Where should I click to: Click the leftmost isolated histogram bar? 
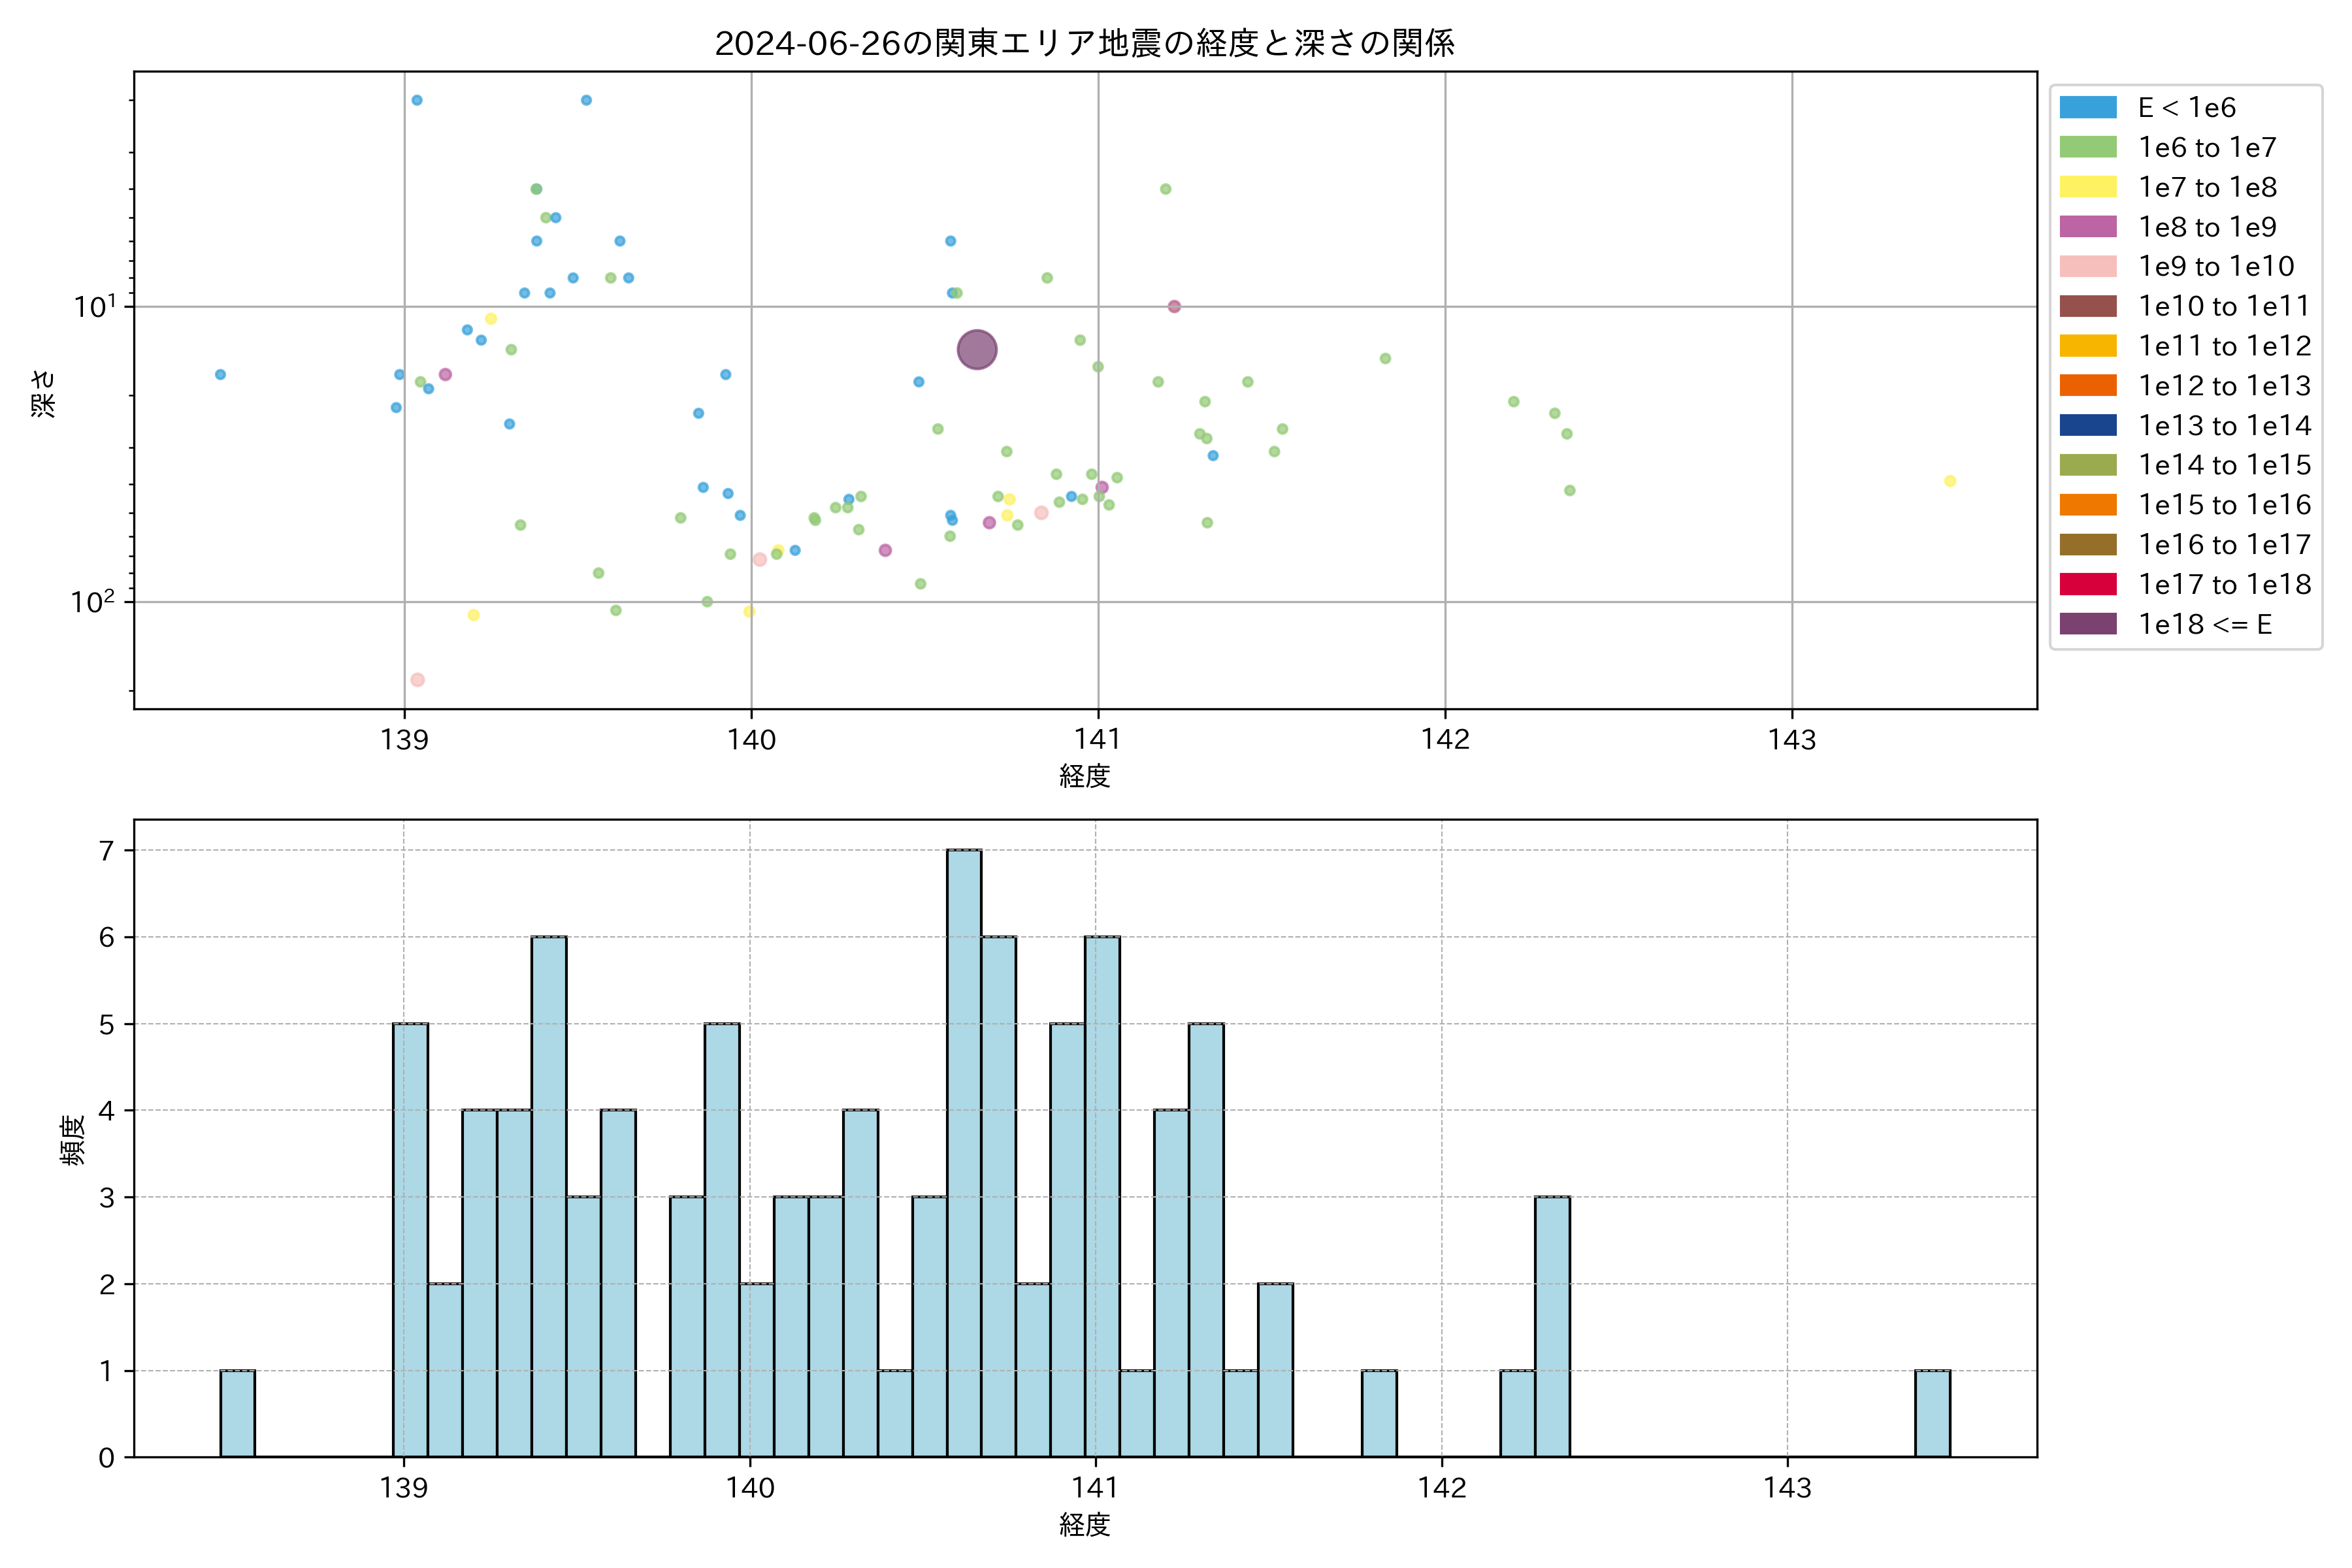click(237, 1413)
